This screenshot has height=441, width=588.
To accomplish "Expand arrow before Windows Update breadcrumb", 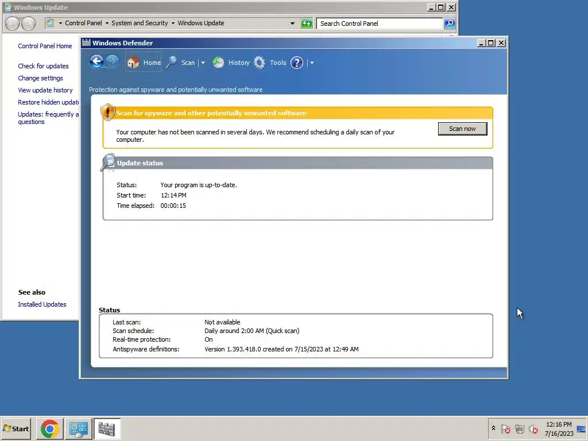I will 173,23.
